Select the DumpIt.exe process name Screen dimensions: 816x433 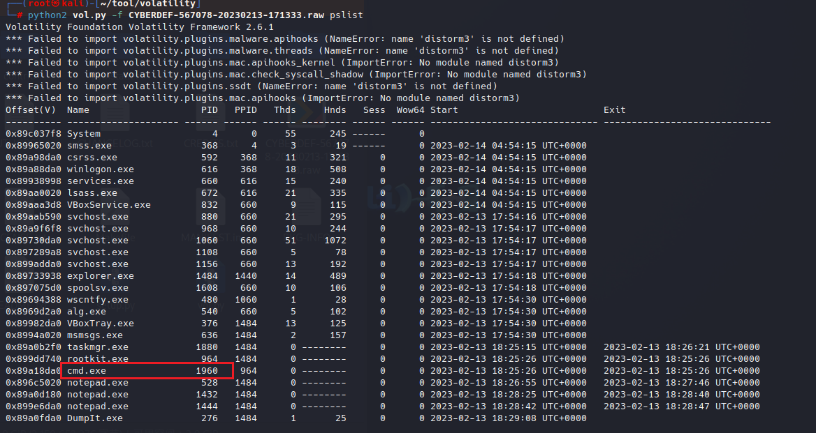pyautogui.click(x=95, y=418)
